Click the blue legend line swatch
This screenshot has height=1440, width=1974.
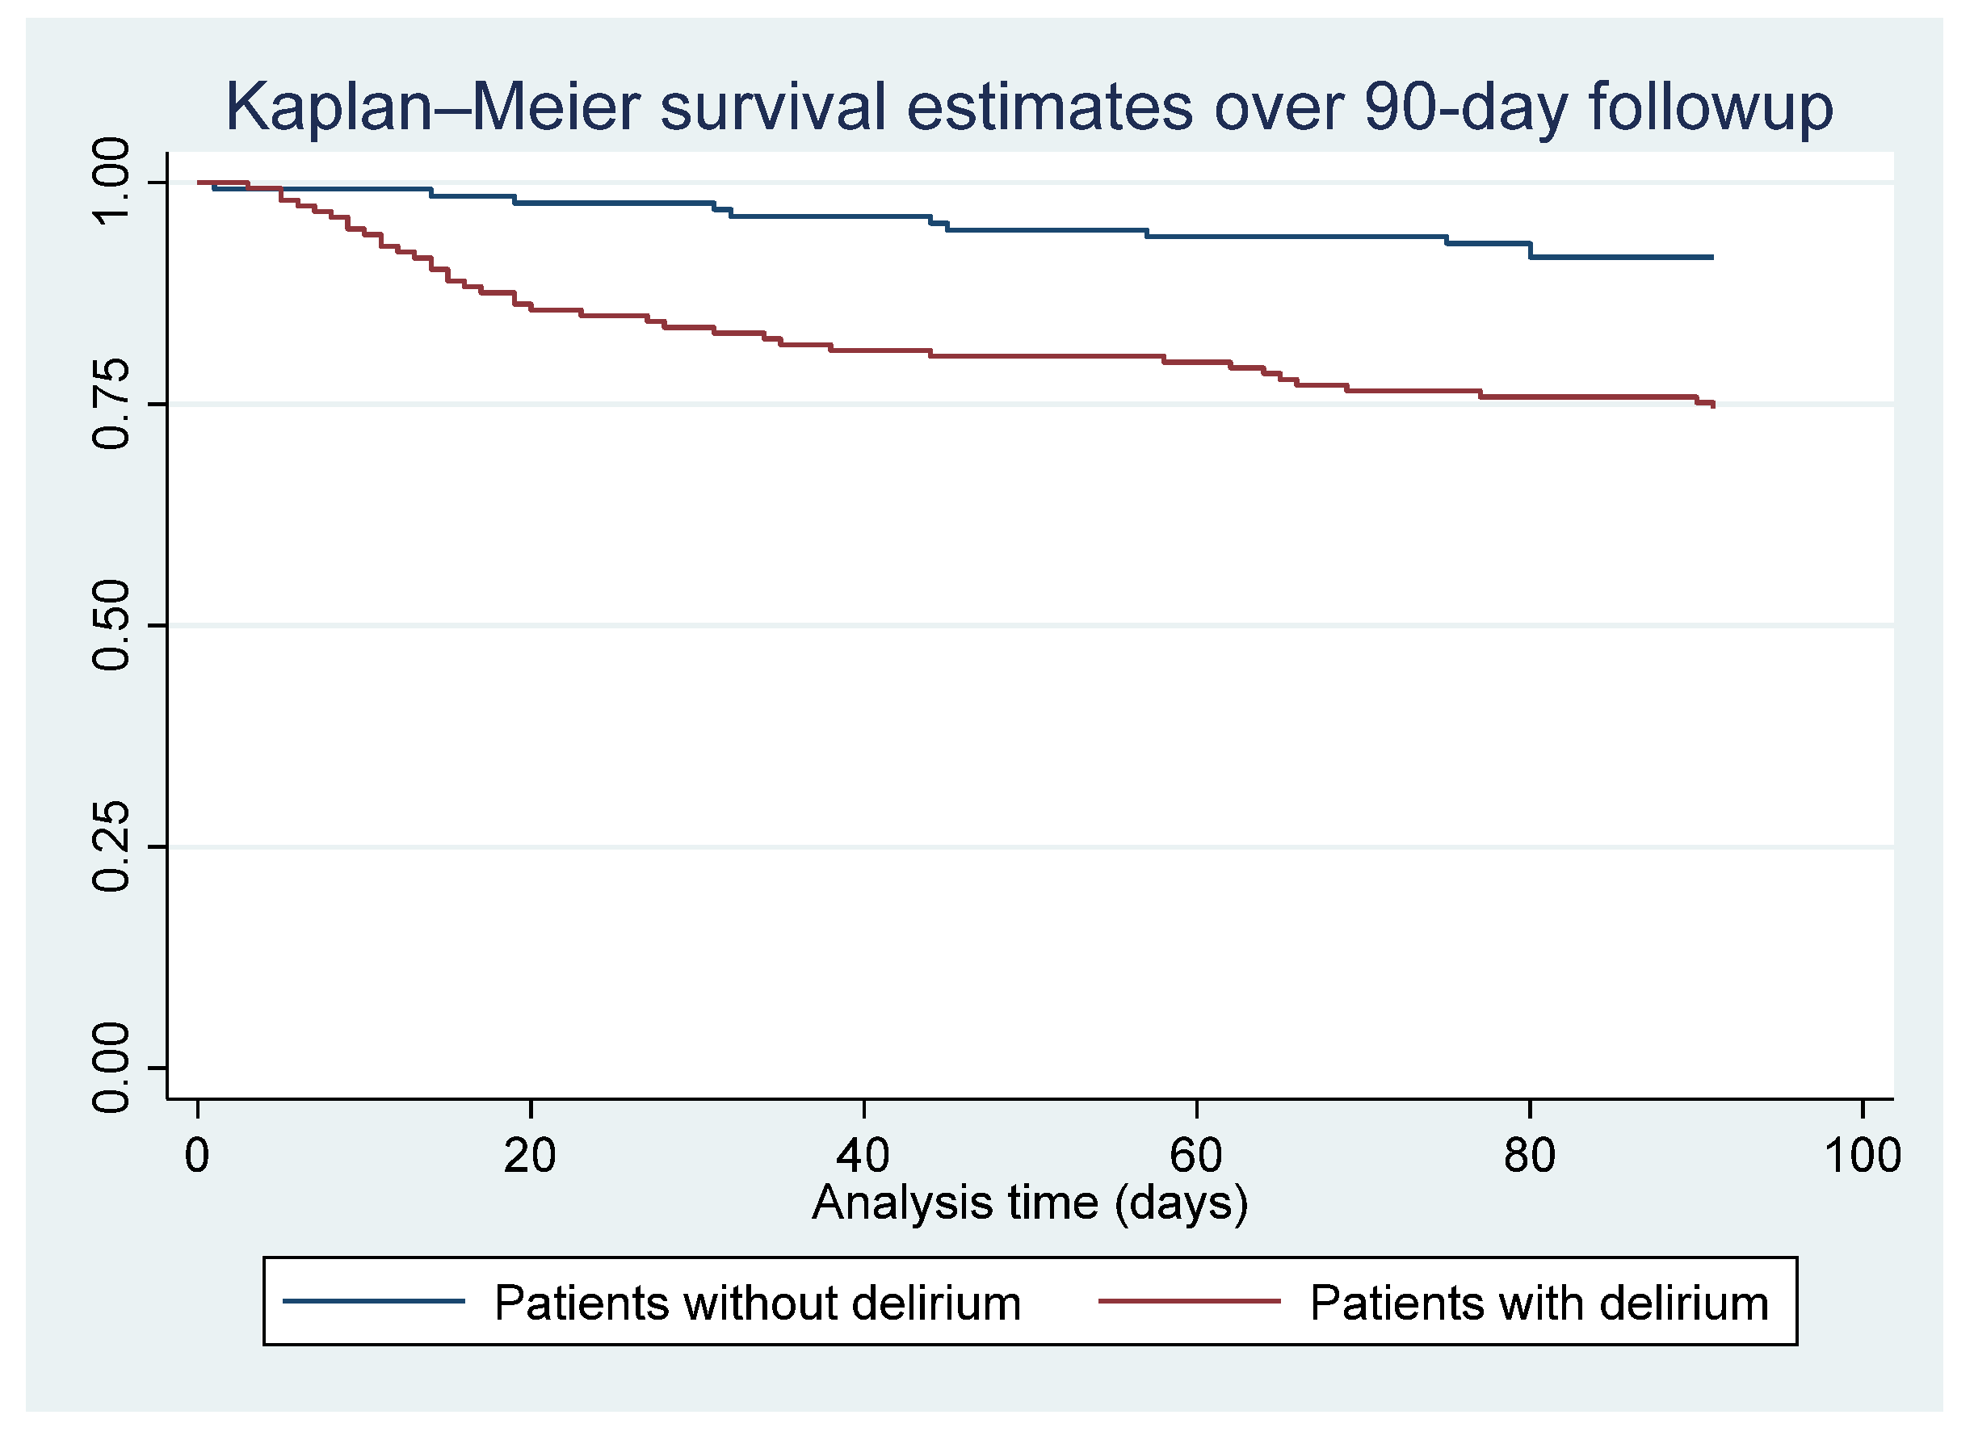pos(374,1301)
